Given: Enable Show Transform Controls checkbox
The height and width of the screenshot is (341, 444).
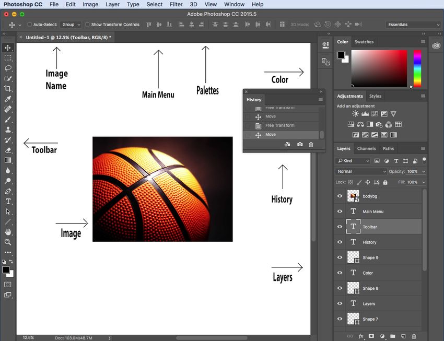Looking at the screenshot, I should [88, 25].
